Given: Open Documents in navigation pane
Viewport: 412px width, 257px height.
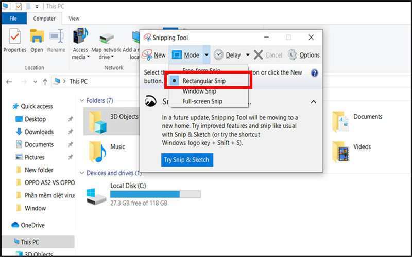Looking at the screenshot, I should [x=35, y=144].
